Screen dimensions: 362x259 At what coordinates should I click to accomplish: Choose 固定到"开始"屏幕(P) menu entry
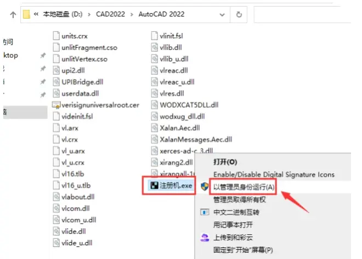(243, 250)
